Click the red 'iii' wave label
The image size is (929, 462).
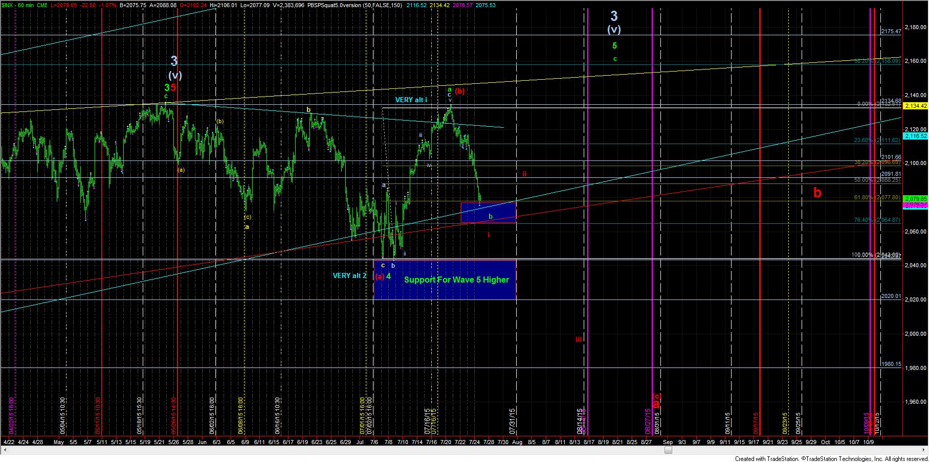tap(579, 339)
